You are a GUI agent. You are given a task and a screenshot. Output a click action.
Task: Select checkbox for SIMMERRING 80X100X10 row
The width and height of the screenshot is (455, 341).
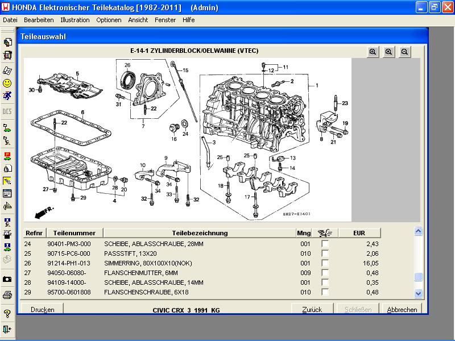click(x=325, y=263)
